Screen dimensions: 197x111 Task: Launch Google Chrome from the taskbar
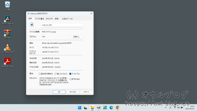[118, 107]
